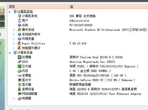Select the 计算机设备 tree label
This screenshot has height=110, width=148.
pyautogui.click(x=25, y=53)
